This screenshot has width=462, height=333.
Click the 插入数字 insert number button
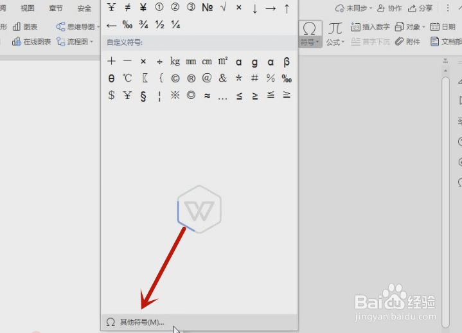(x=370, y=27)
